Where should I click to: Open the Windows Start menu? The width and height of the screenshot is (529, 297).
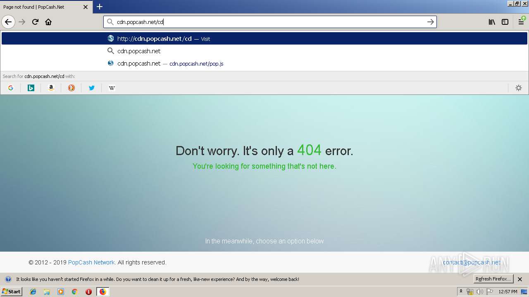11,292
